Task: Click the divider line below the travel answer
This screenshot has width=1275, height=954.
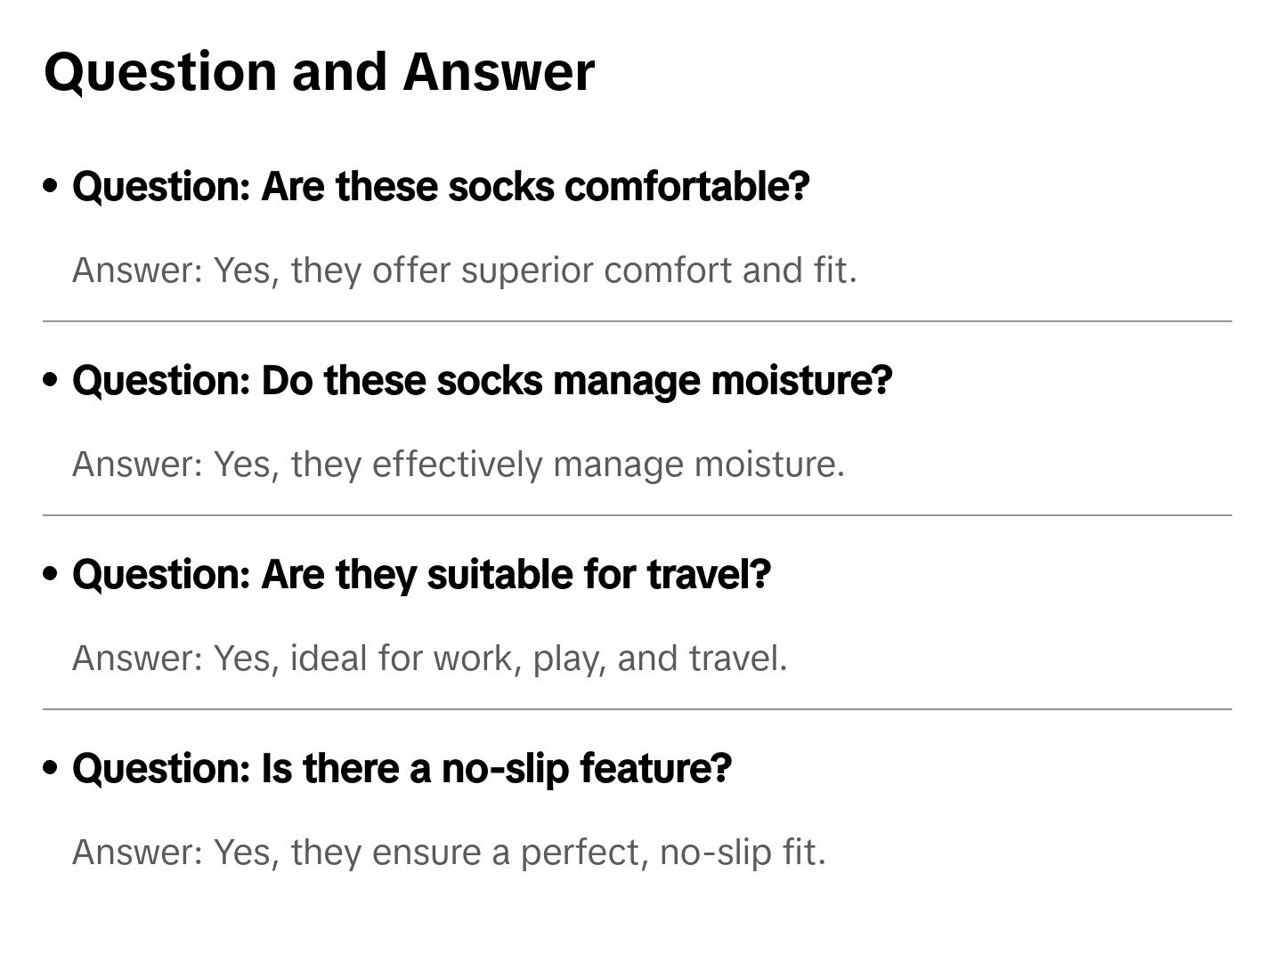Action: pyautogui.click(x=637, y=709)
